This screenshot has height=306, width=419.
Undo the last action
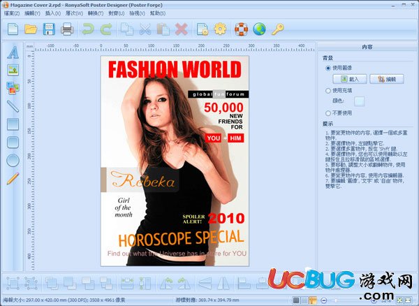point(88,29)
